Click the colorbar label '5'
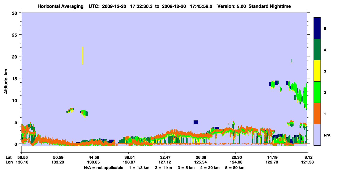Viewport: 341px width, 175px height. tap(325, 29)
